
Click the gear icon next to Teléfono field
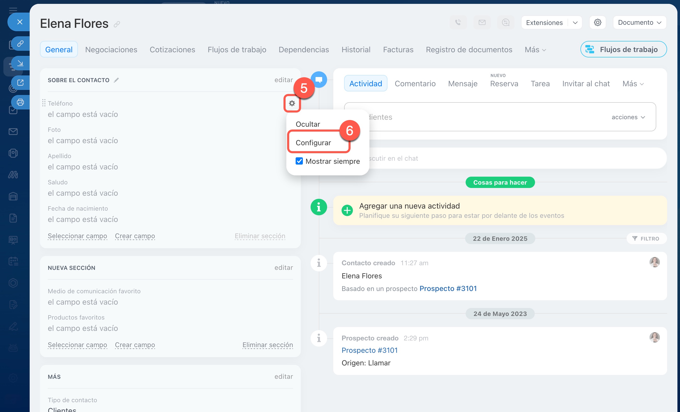pos(292,103)
